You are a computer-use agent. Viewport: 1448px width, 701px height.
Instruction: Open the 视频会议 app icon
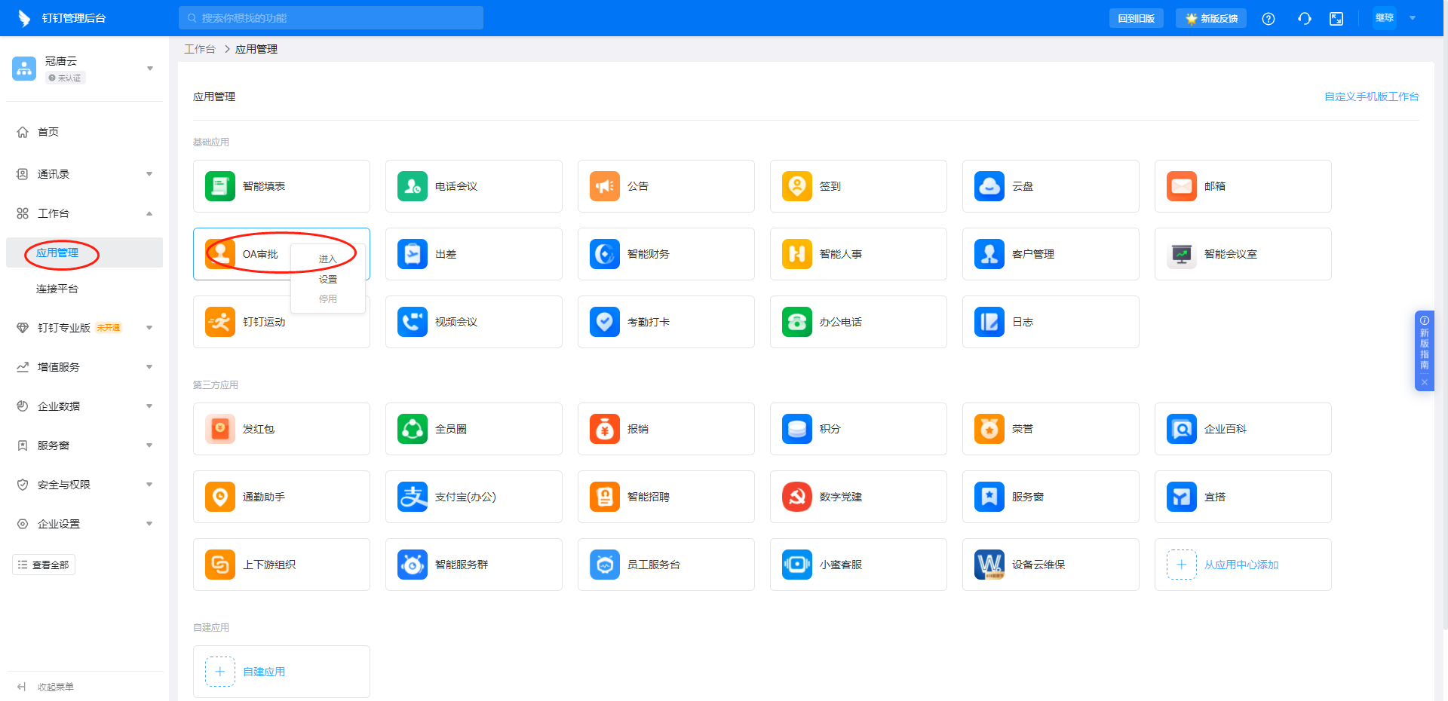pos(413,322)
